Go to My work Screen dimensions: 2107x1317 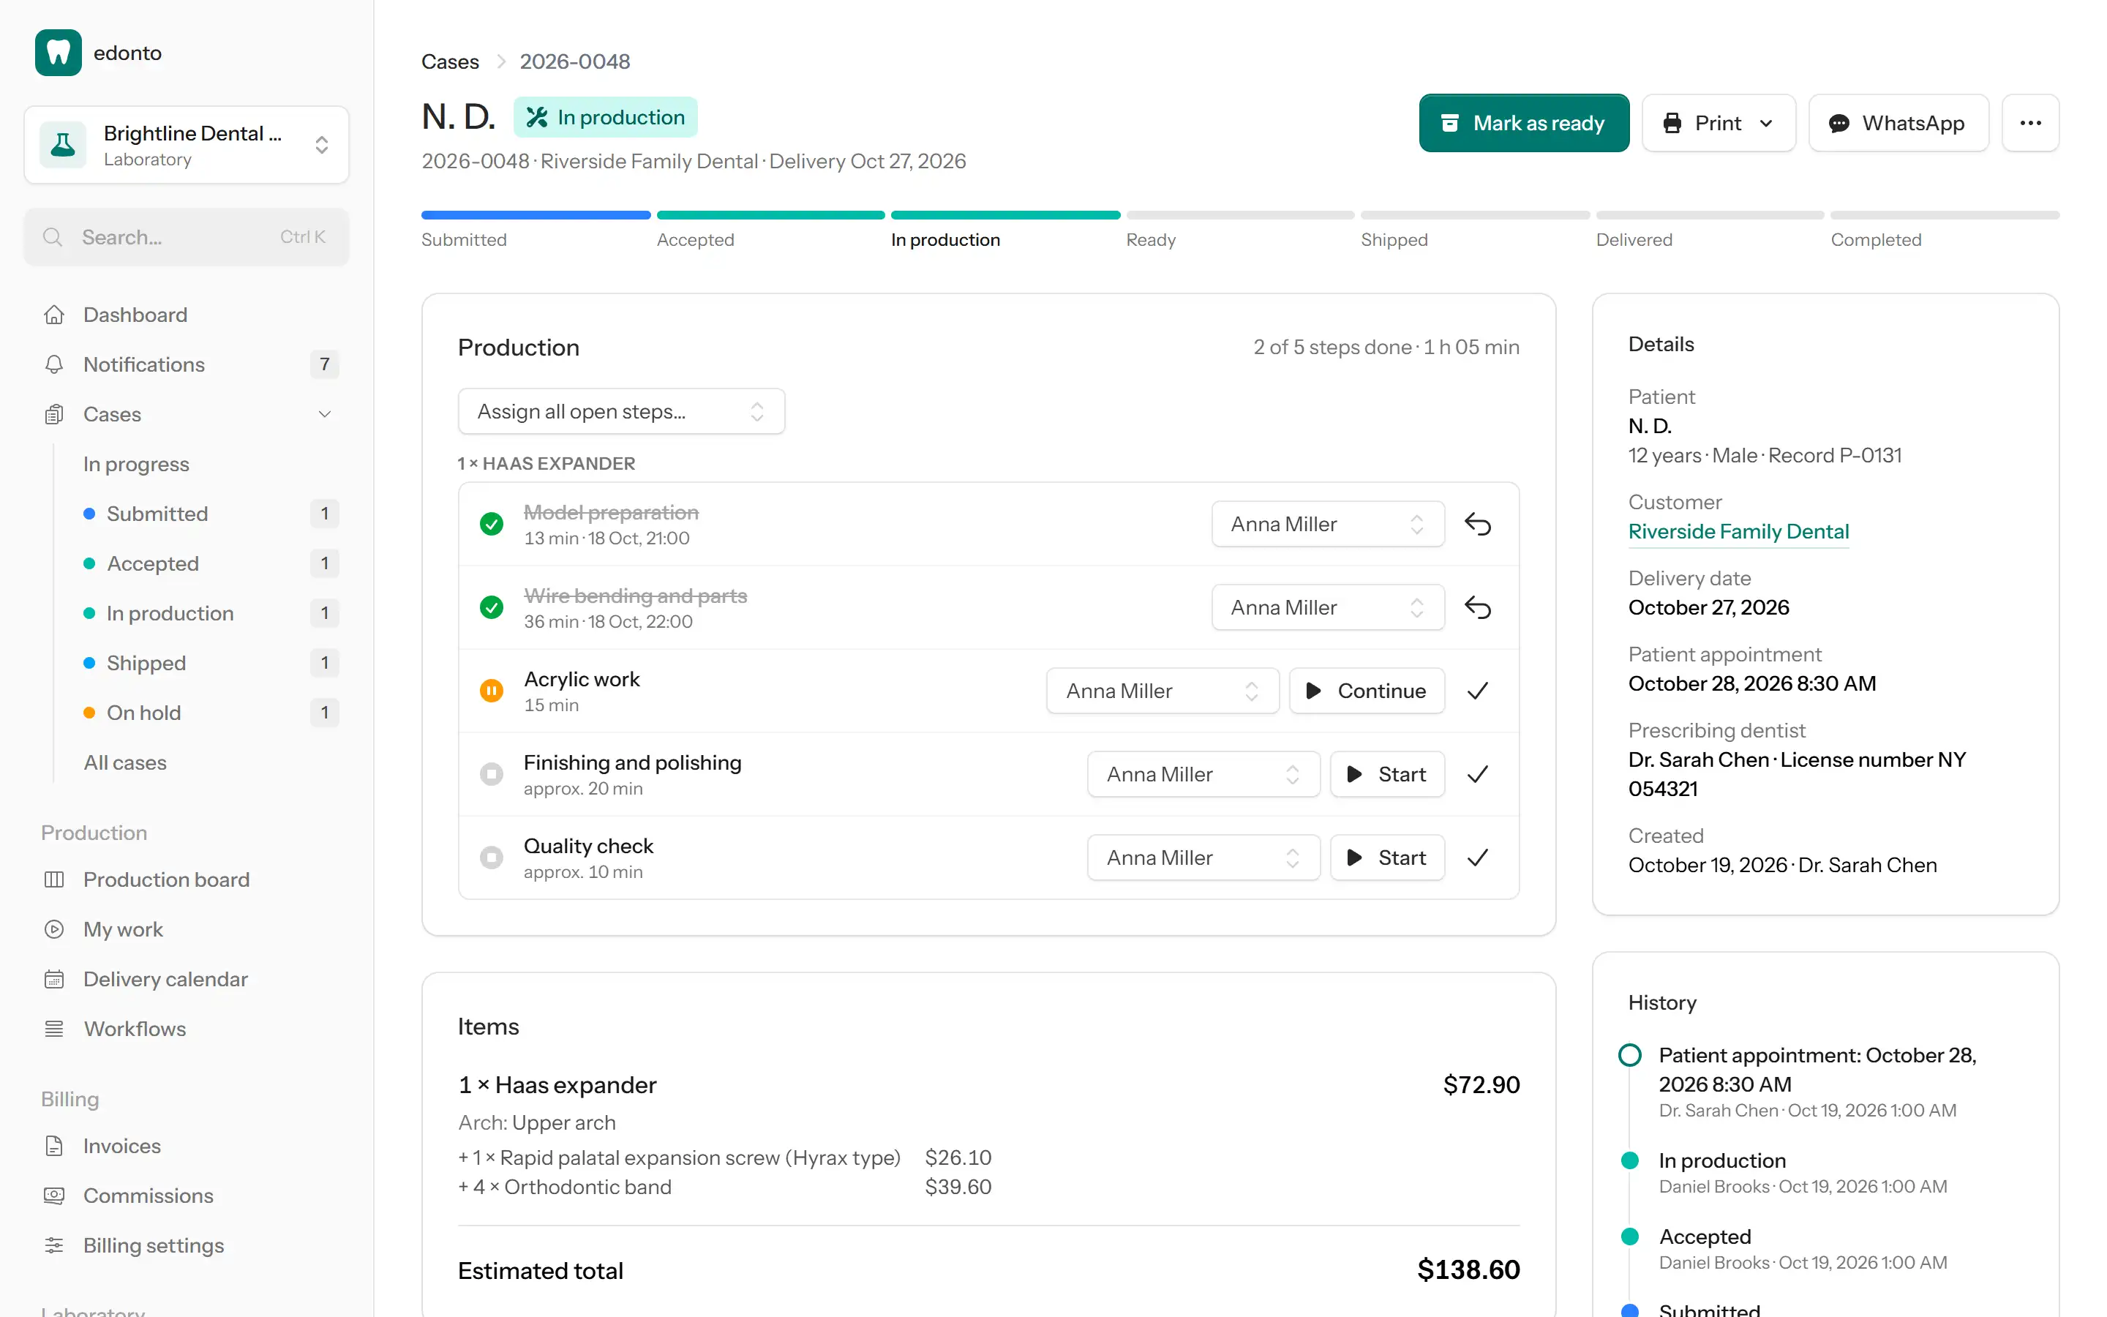pos(187,929)
